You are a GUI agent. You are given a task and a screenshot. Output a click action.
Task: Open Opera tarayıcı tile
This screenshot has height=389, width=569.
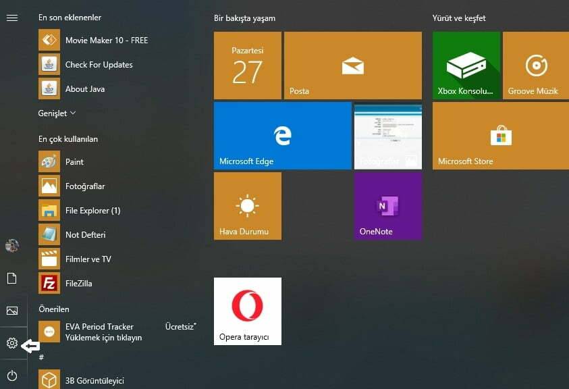coord(248,311)
